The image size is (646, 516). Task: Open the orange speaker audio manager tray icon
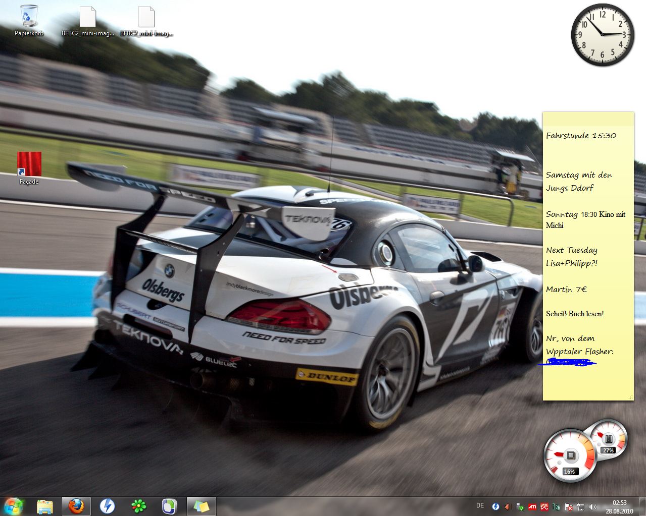tap(508, 506)
